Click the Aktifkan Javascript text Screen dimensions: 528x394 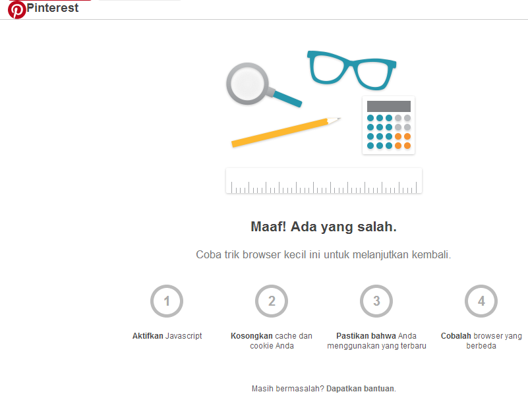pos(167,336)
